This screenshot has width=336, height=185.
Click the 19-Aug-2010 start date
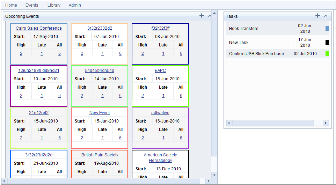tap(106, 163)
